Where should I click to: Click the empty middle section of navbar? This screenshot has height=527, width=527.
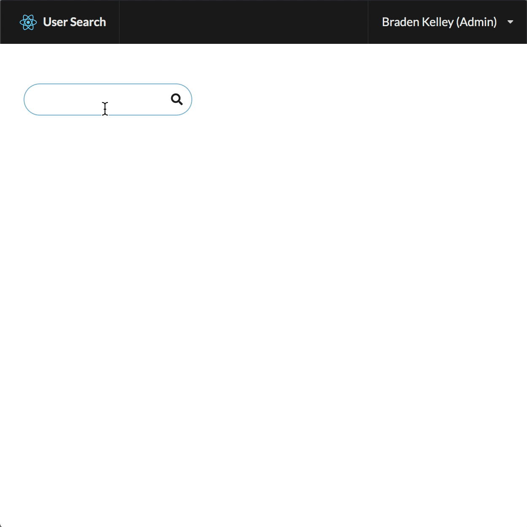pos(244,22)
